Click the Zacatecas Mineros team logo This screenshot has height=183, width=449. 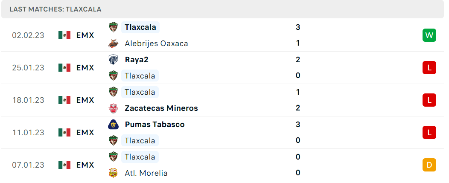pos(113,108)
